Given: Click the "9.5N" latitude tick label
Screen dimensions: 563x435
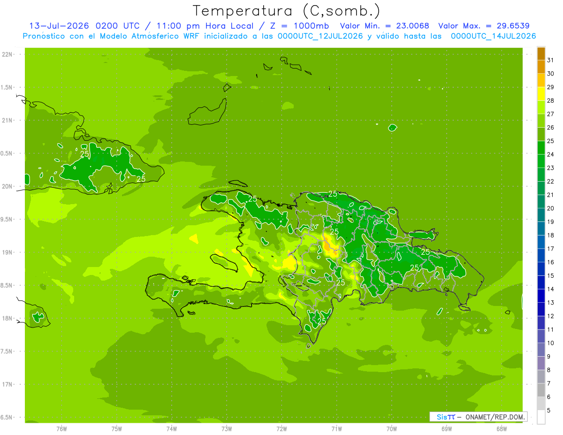Looking at the screenshot, I should (7, 220).
